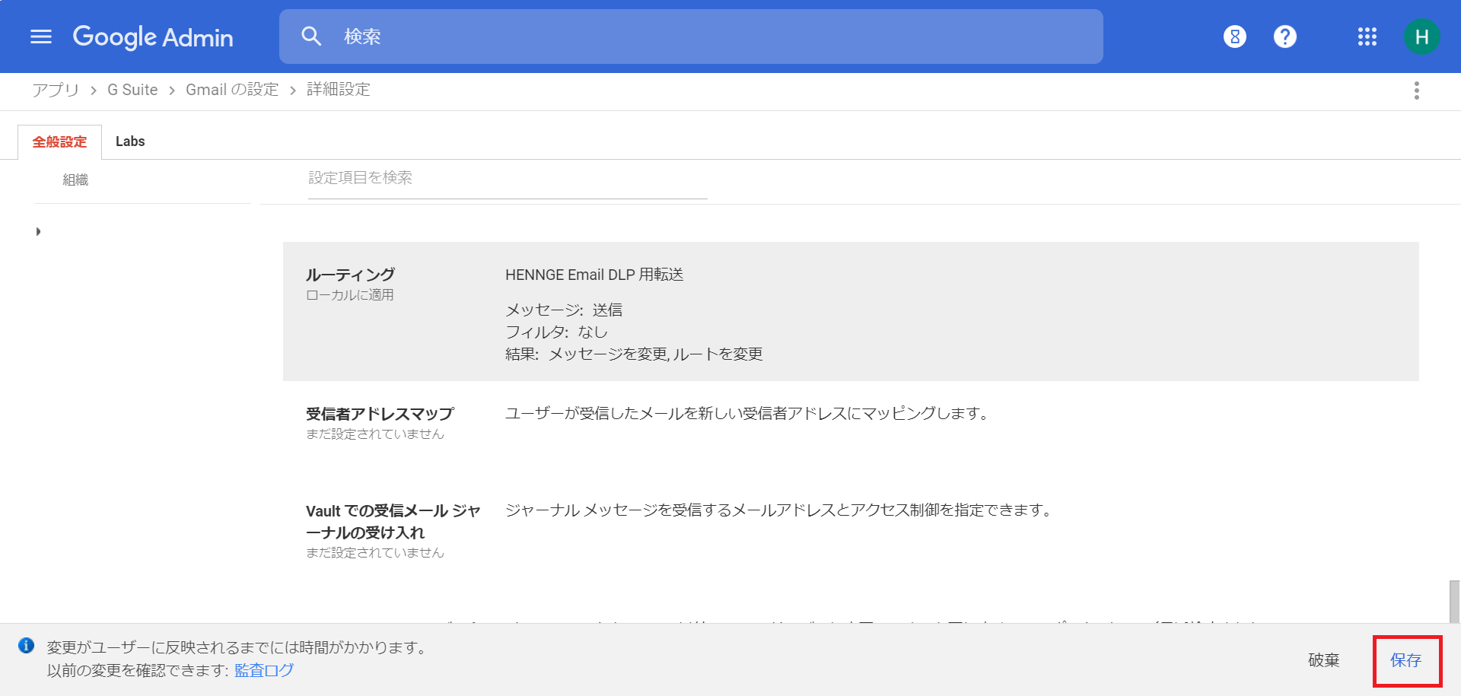Select the ルーティング setting title
Image resolution: width=1461 pixels, height=696 pixels.
click(351, 275)
